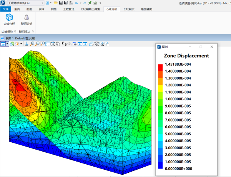Click the Print icon in quick access toolbar

pos(95,3)
